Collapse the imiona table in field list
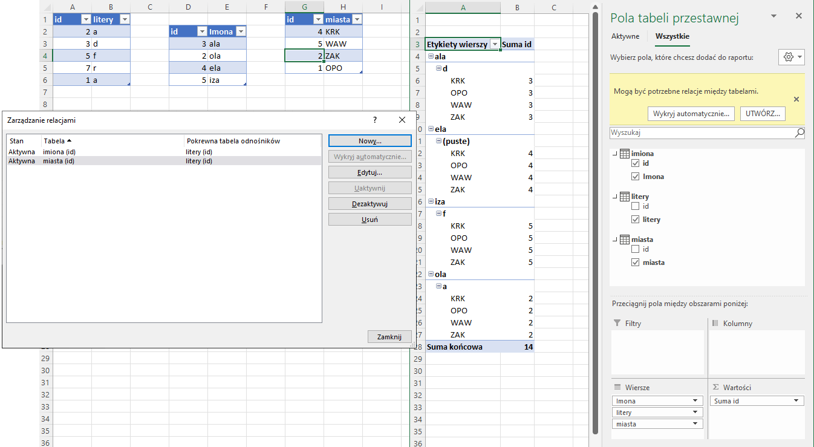Viewport: 814px width, 447px height. [x=615, y=154]
